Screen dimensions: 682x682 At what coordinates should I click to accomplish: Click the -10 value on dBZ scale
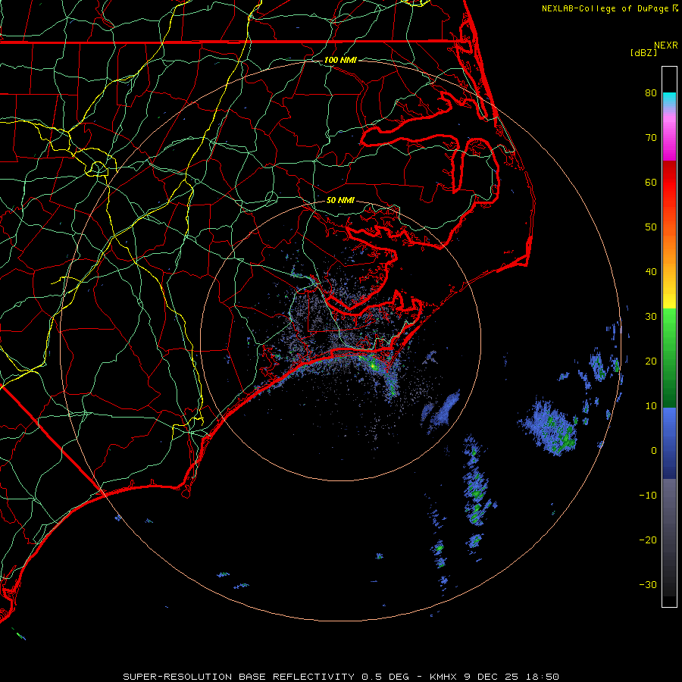pyautogui.click(x=648, y=495)
